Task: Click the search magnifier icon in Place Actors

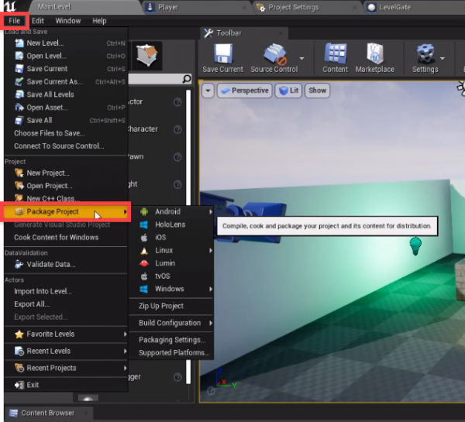Action: (187, 79)
